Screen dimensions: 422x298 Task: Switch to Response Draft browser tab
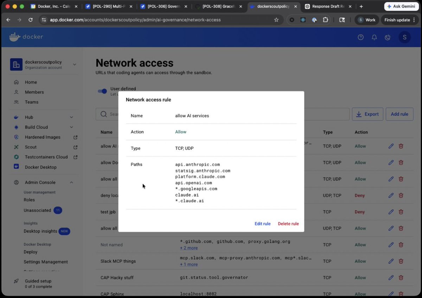coord(329,6)
